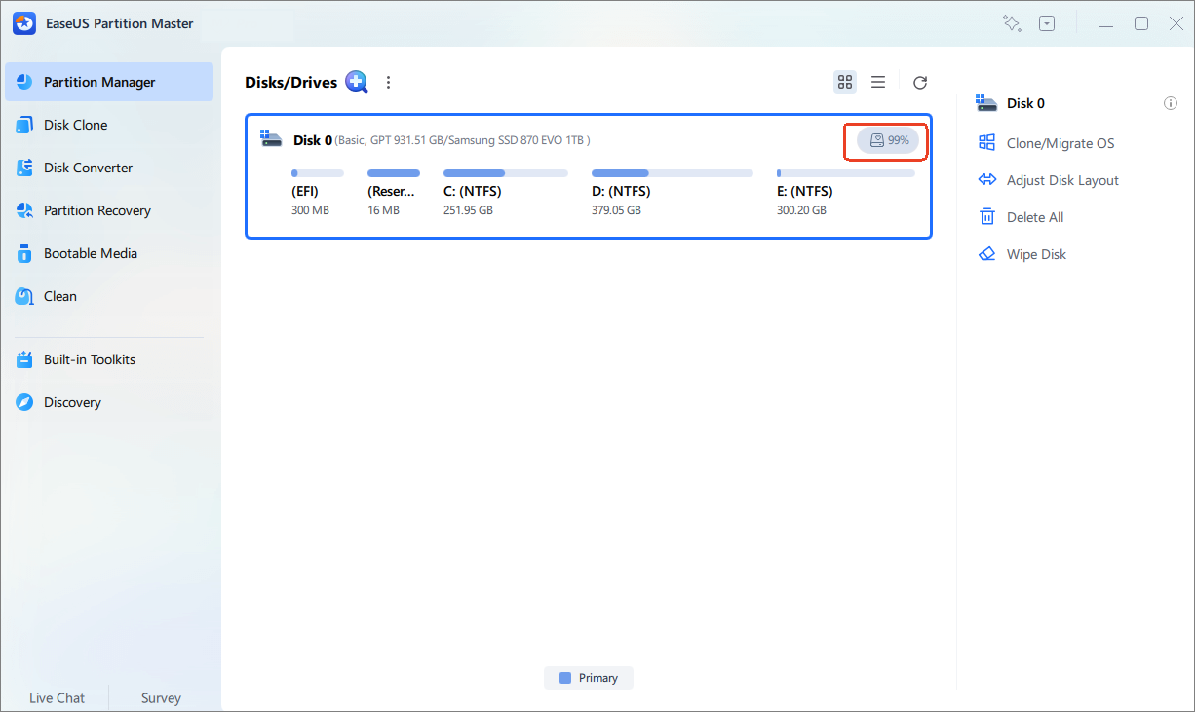Click the right panel Disk 0 drive icon
This screenshot has width=1195, height=712.
pyautogui.click(x=986, y=103)
